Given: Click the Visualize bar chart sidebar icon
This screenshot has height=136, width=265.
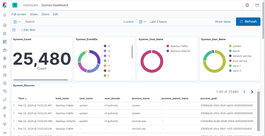Looking at the screenshot, I should pyautogui.click(x=5, y=34).
